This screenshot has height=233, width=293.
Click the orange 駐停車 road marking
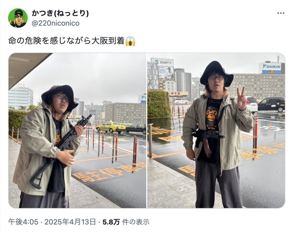(109, 172)
